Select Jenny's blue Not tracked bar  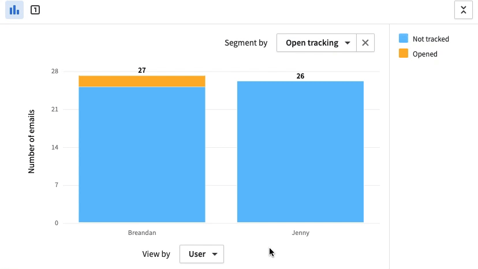coord(300,152)
